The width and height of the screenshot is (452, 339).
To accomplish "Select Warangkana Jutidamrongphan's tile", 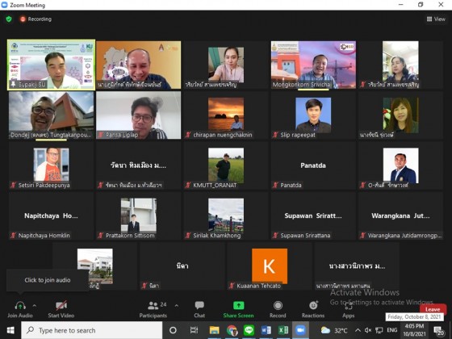I will [400, 216].
